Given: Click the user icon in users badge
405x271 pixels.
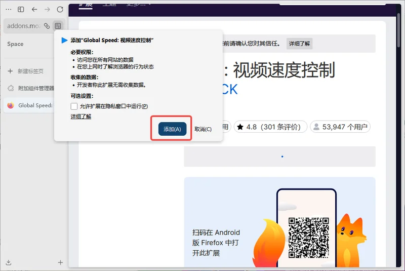Looking at the screenshot, I should 316,127.
